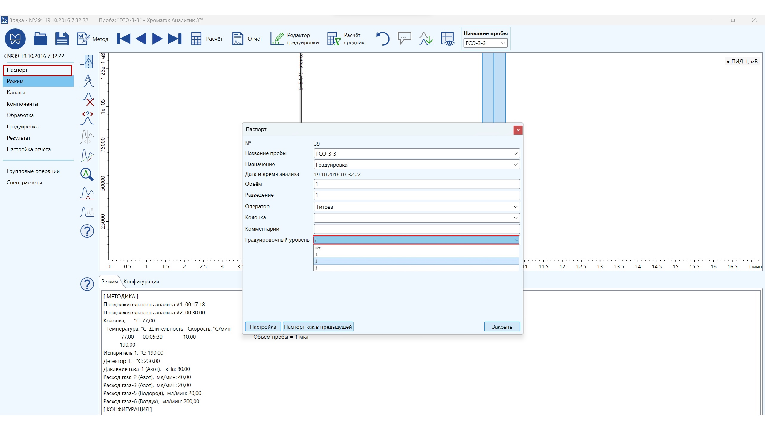Click the Save floppy disk icon
The image size is (765, 430).
(x=62, y=39)
